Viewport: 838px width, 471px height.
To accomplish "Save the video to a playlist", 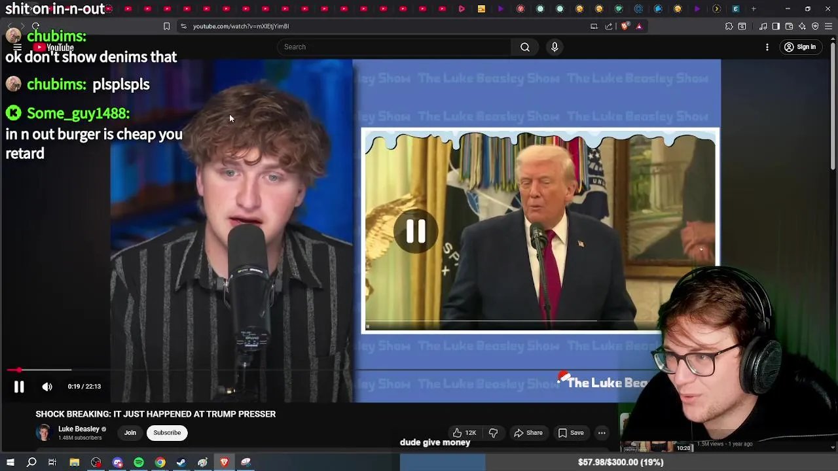I will pyautogui.click(x=571, y=432).
